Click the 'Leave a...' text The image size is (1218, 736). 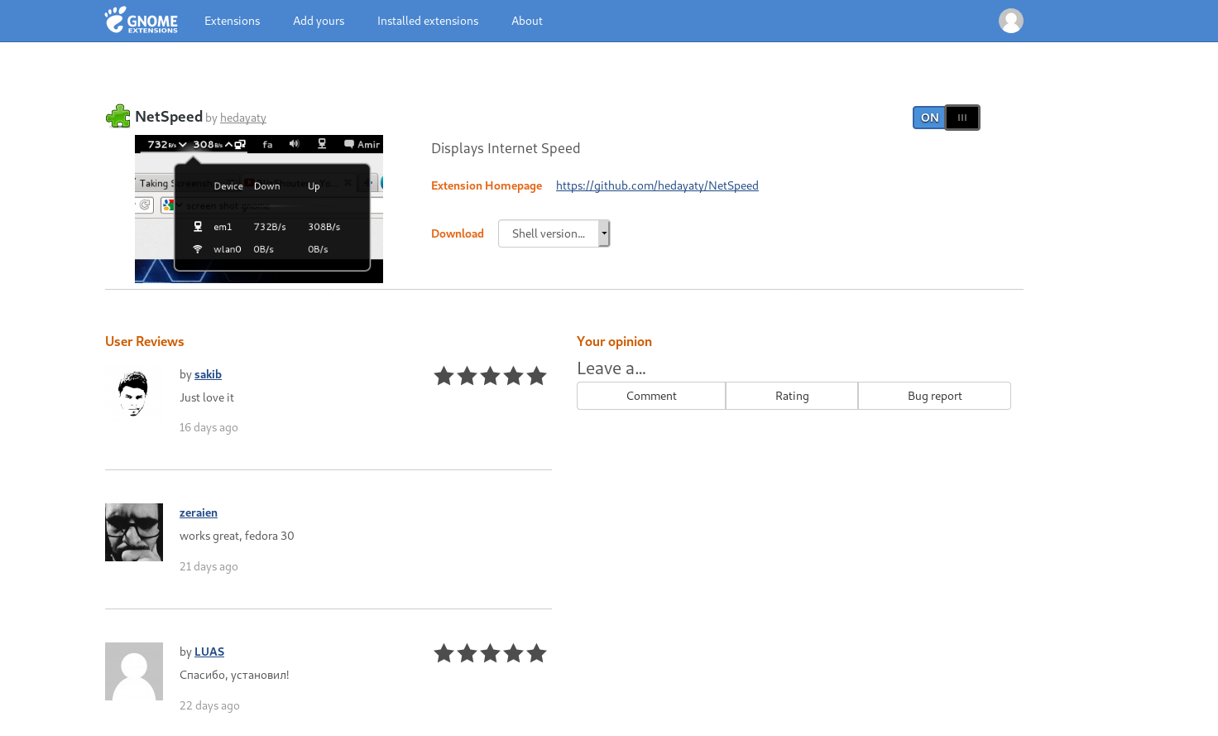tap(611, 368)
